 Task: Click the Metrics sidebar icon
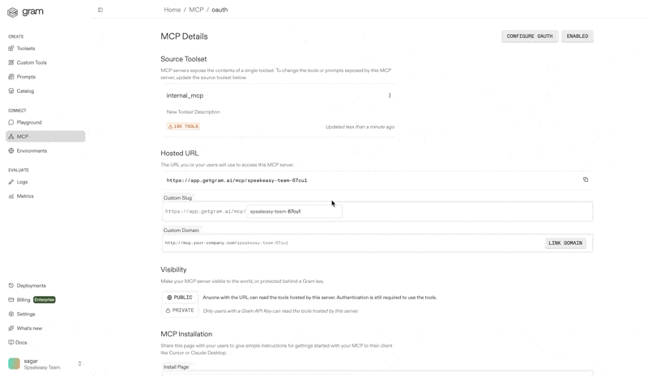pyautogui.click(x=11, y=196)
